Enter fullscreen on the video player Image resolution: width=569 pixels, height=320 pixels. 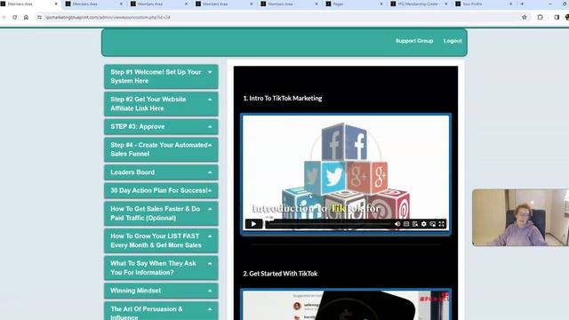(x=441, y=224)
